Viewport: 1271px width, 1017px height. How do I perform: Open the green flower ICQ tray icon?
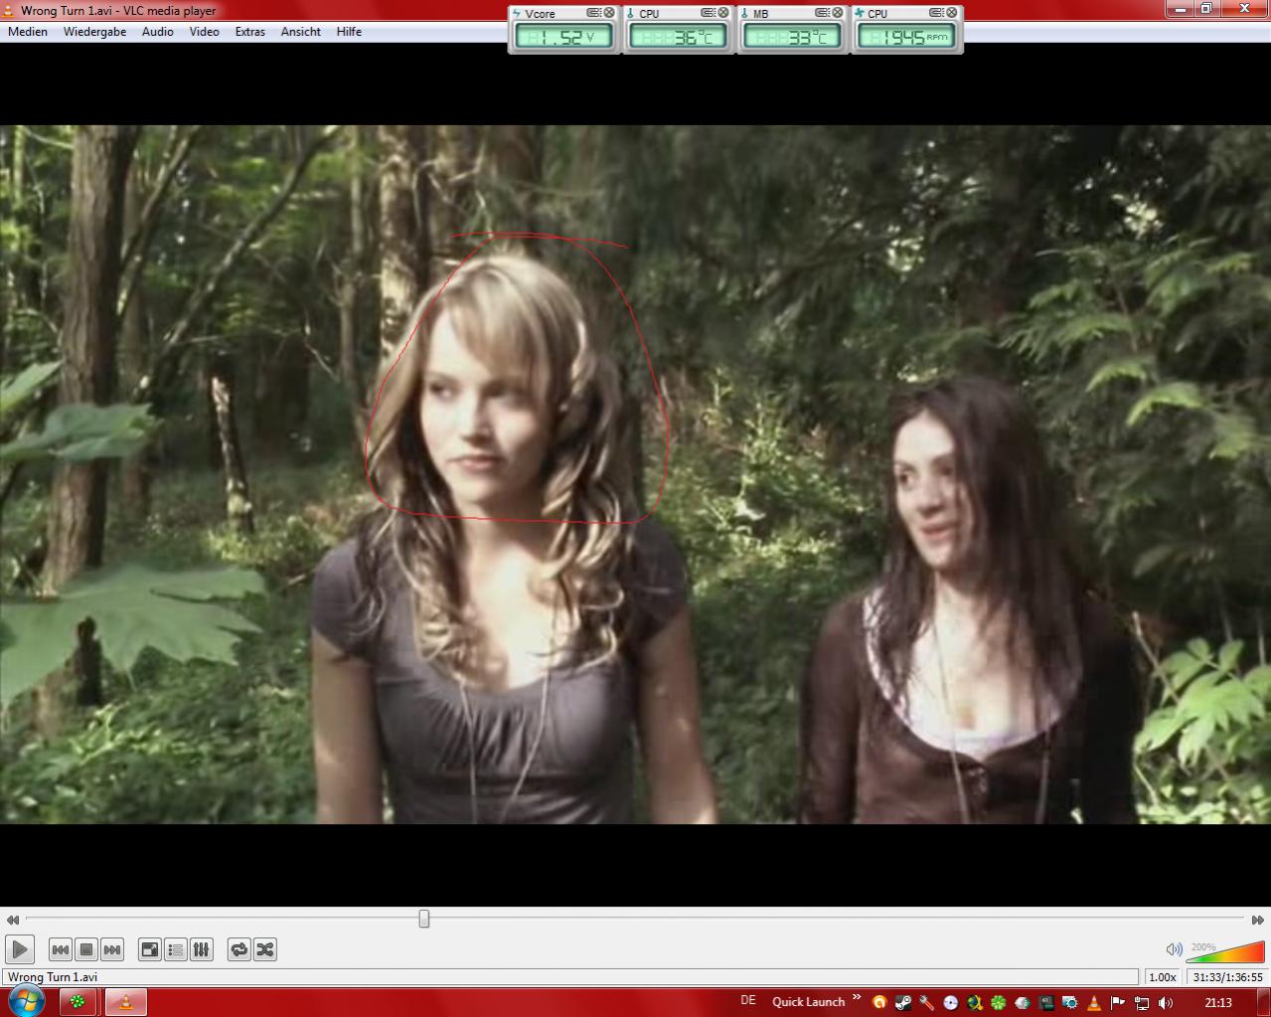pyautogui.click(x=999, y=1002)
